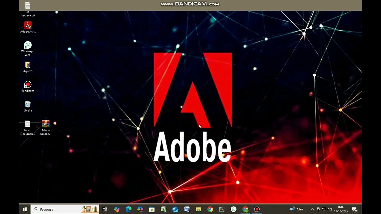The image size is (381, 214).
Task: Open Copilot from the taskbar
Action: [x=117, y=209]
